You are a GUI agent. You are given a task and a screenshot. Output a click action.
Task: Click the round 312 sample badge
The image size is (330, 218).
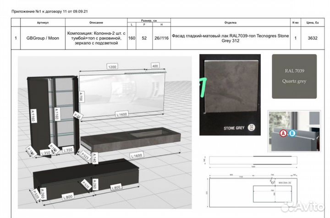coord(251,128)
